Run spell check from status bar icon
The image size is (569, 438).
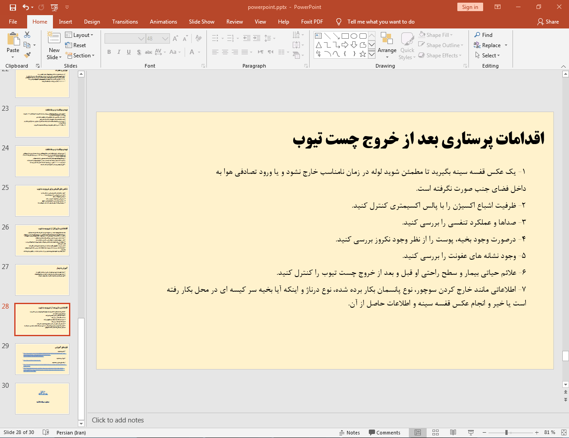(46, 433)
